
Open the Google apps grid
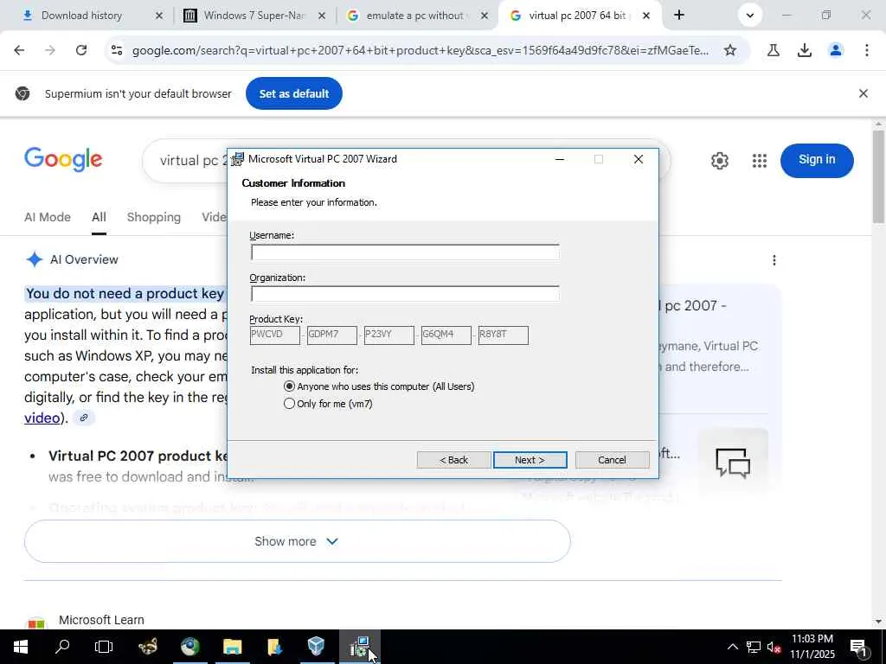pos(760,160)
